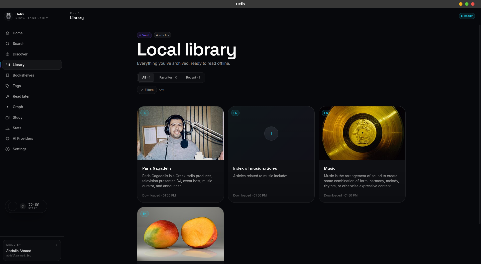Open abdallaahmed.icu link
The image size is (481, 264).
tap(19, 256)
